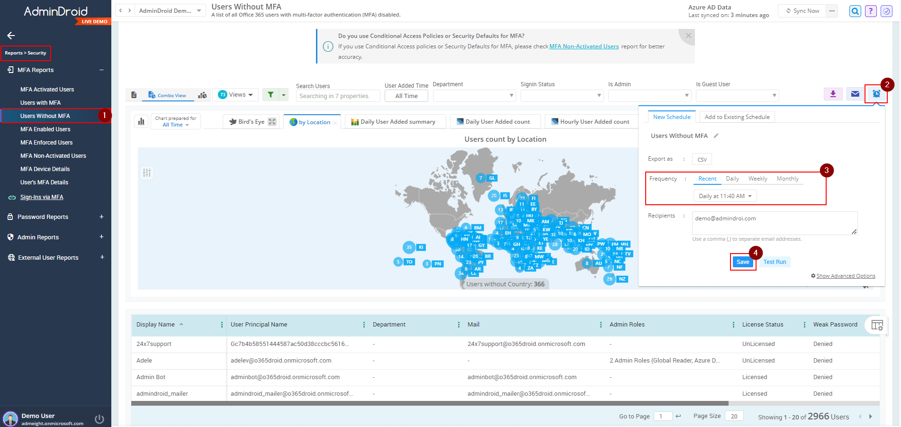Open the Views dropdown

click(236, 95)
